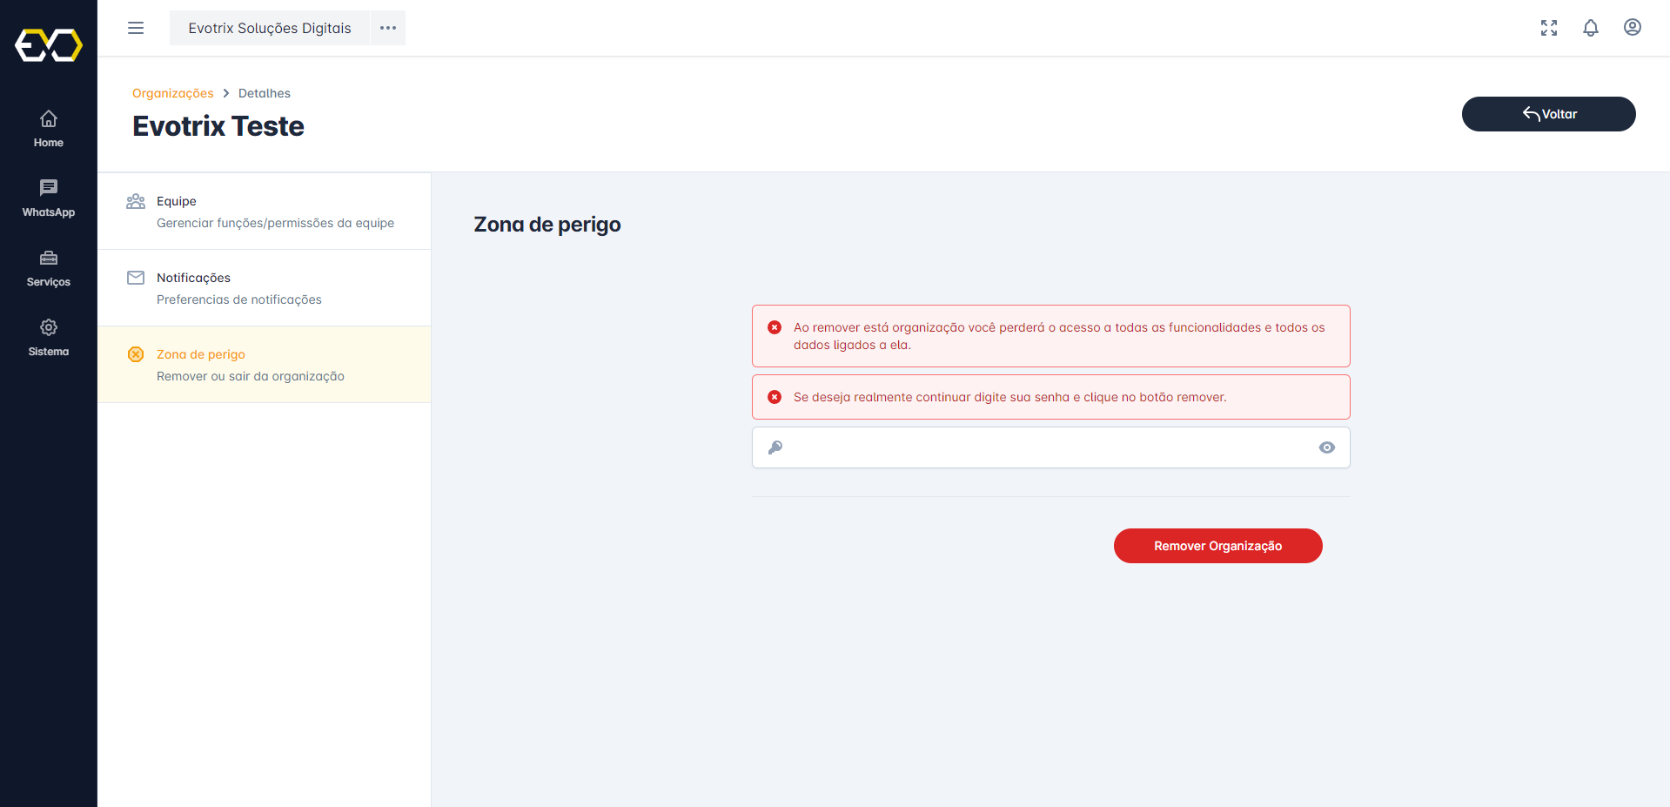Click the red Remover Organização button
The height and width of the screenshot is (807, 1670).
click(1217, 546)
